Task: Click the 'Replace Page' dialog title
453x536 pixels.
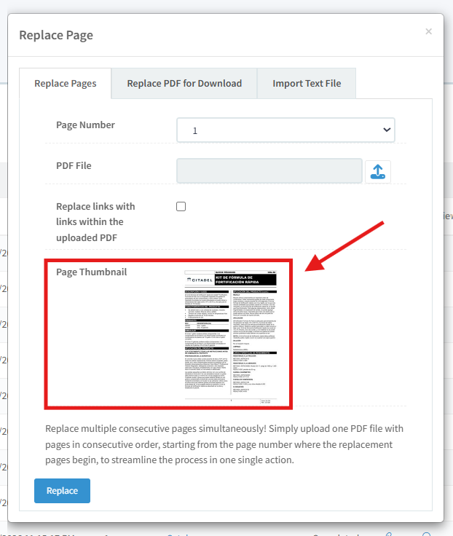Action: click(56, 35)
